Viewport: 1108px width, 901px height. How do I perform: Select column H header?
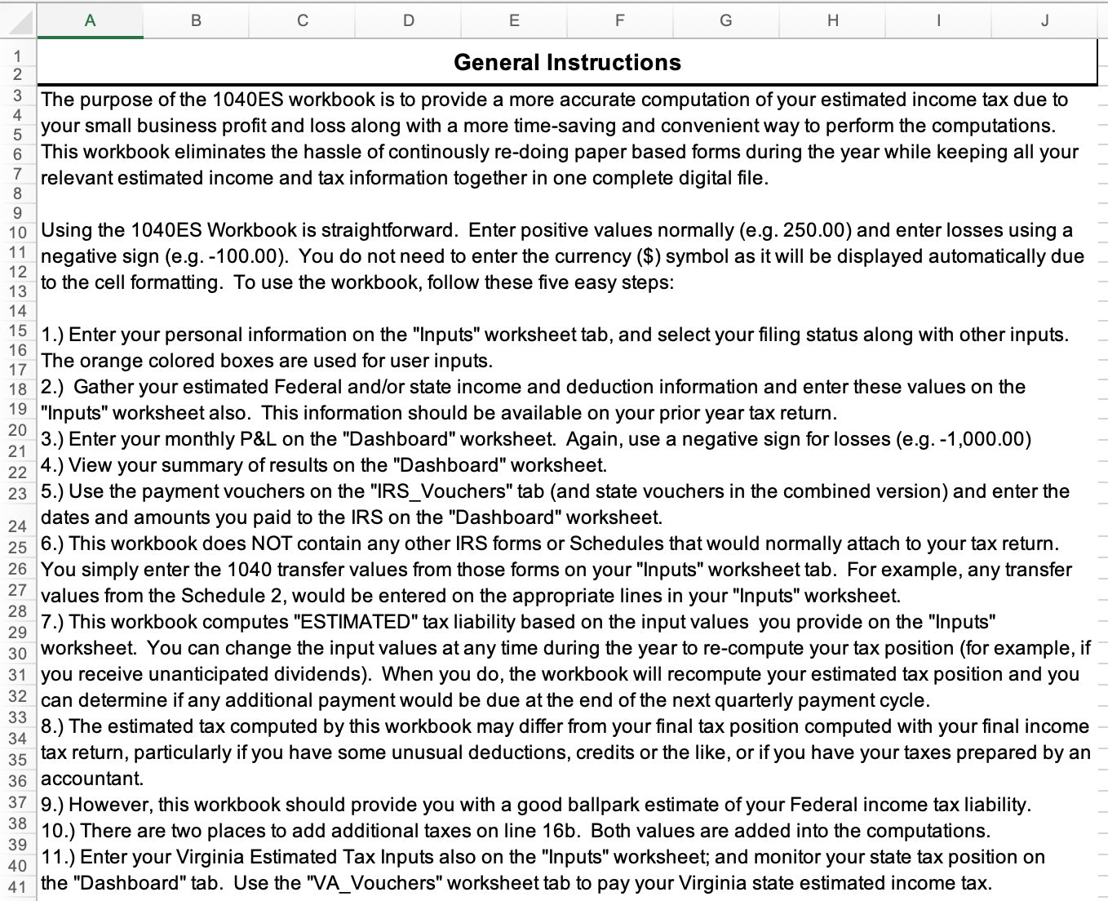tap(833, 20)
